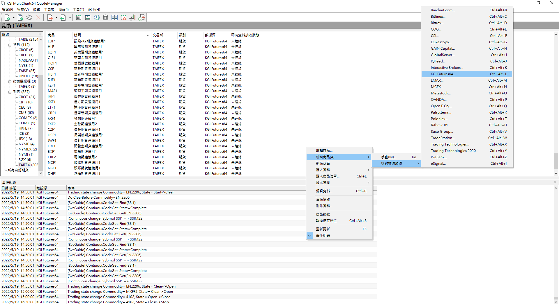The height and width of the screenshot is (305, 559).
Task: Select Barchart.com... data source
Action: pos(467,10)
